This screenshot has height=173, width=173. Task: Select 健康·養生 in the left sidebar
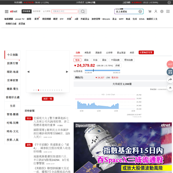tap(12, 89)
